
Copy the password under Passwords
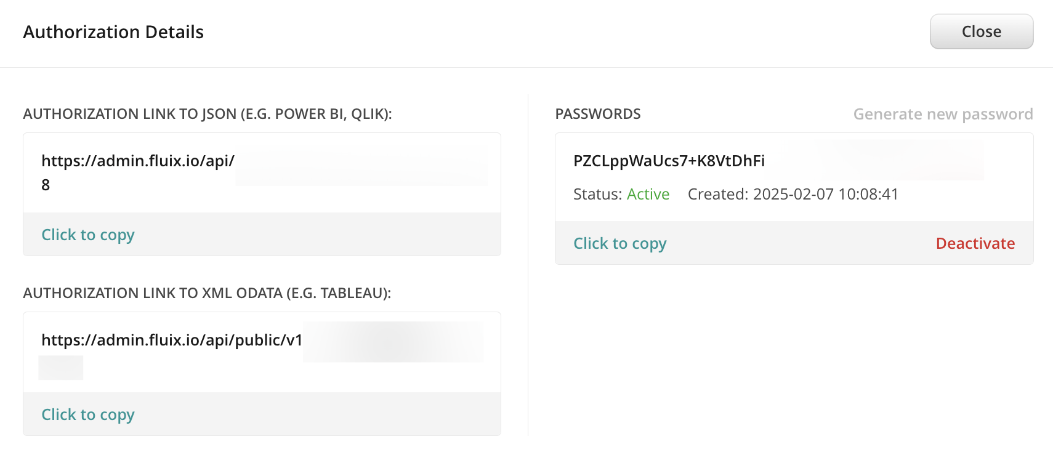click(619, 243)
